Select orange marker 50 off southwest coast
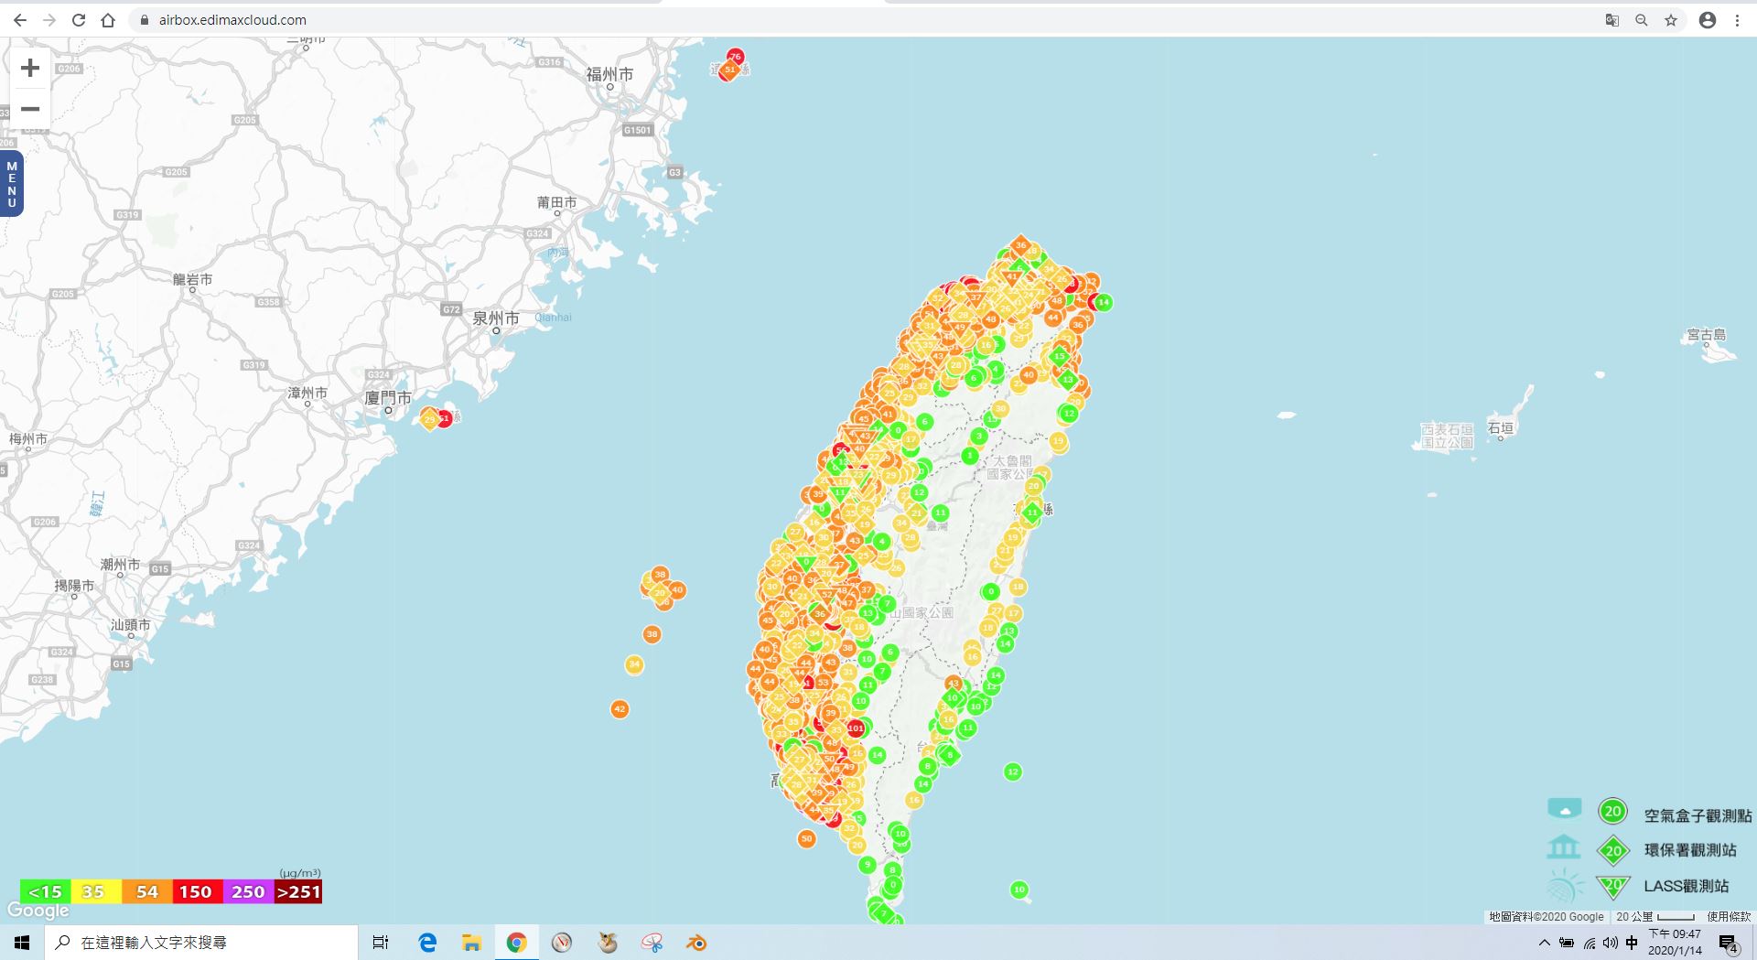The image size is (1757, 960). pos(806,838)
